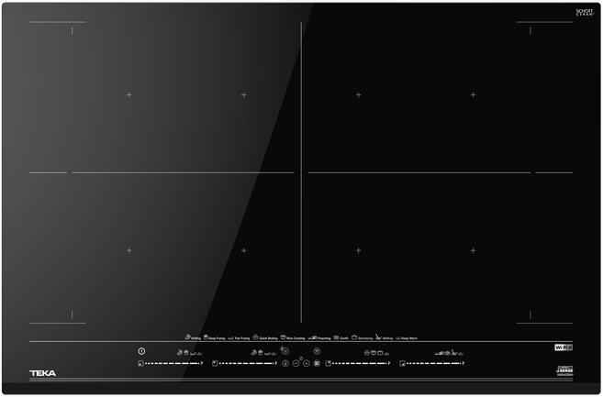Click the 'Poaching' legend label
The image size is (603, 397).
point(324,338)
